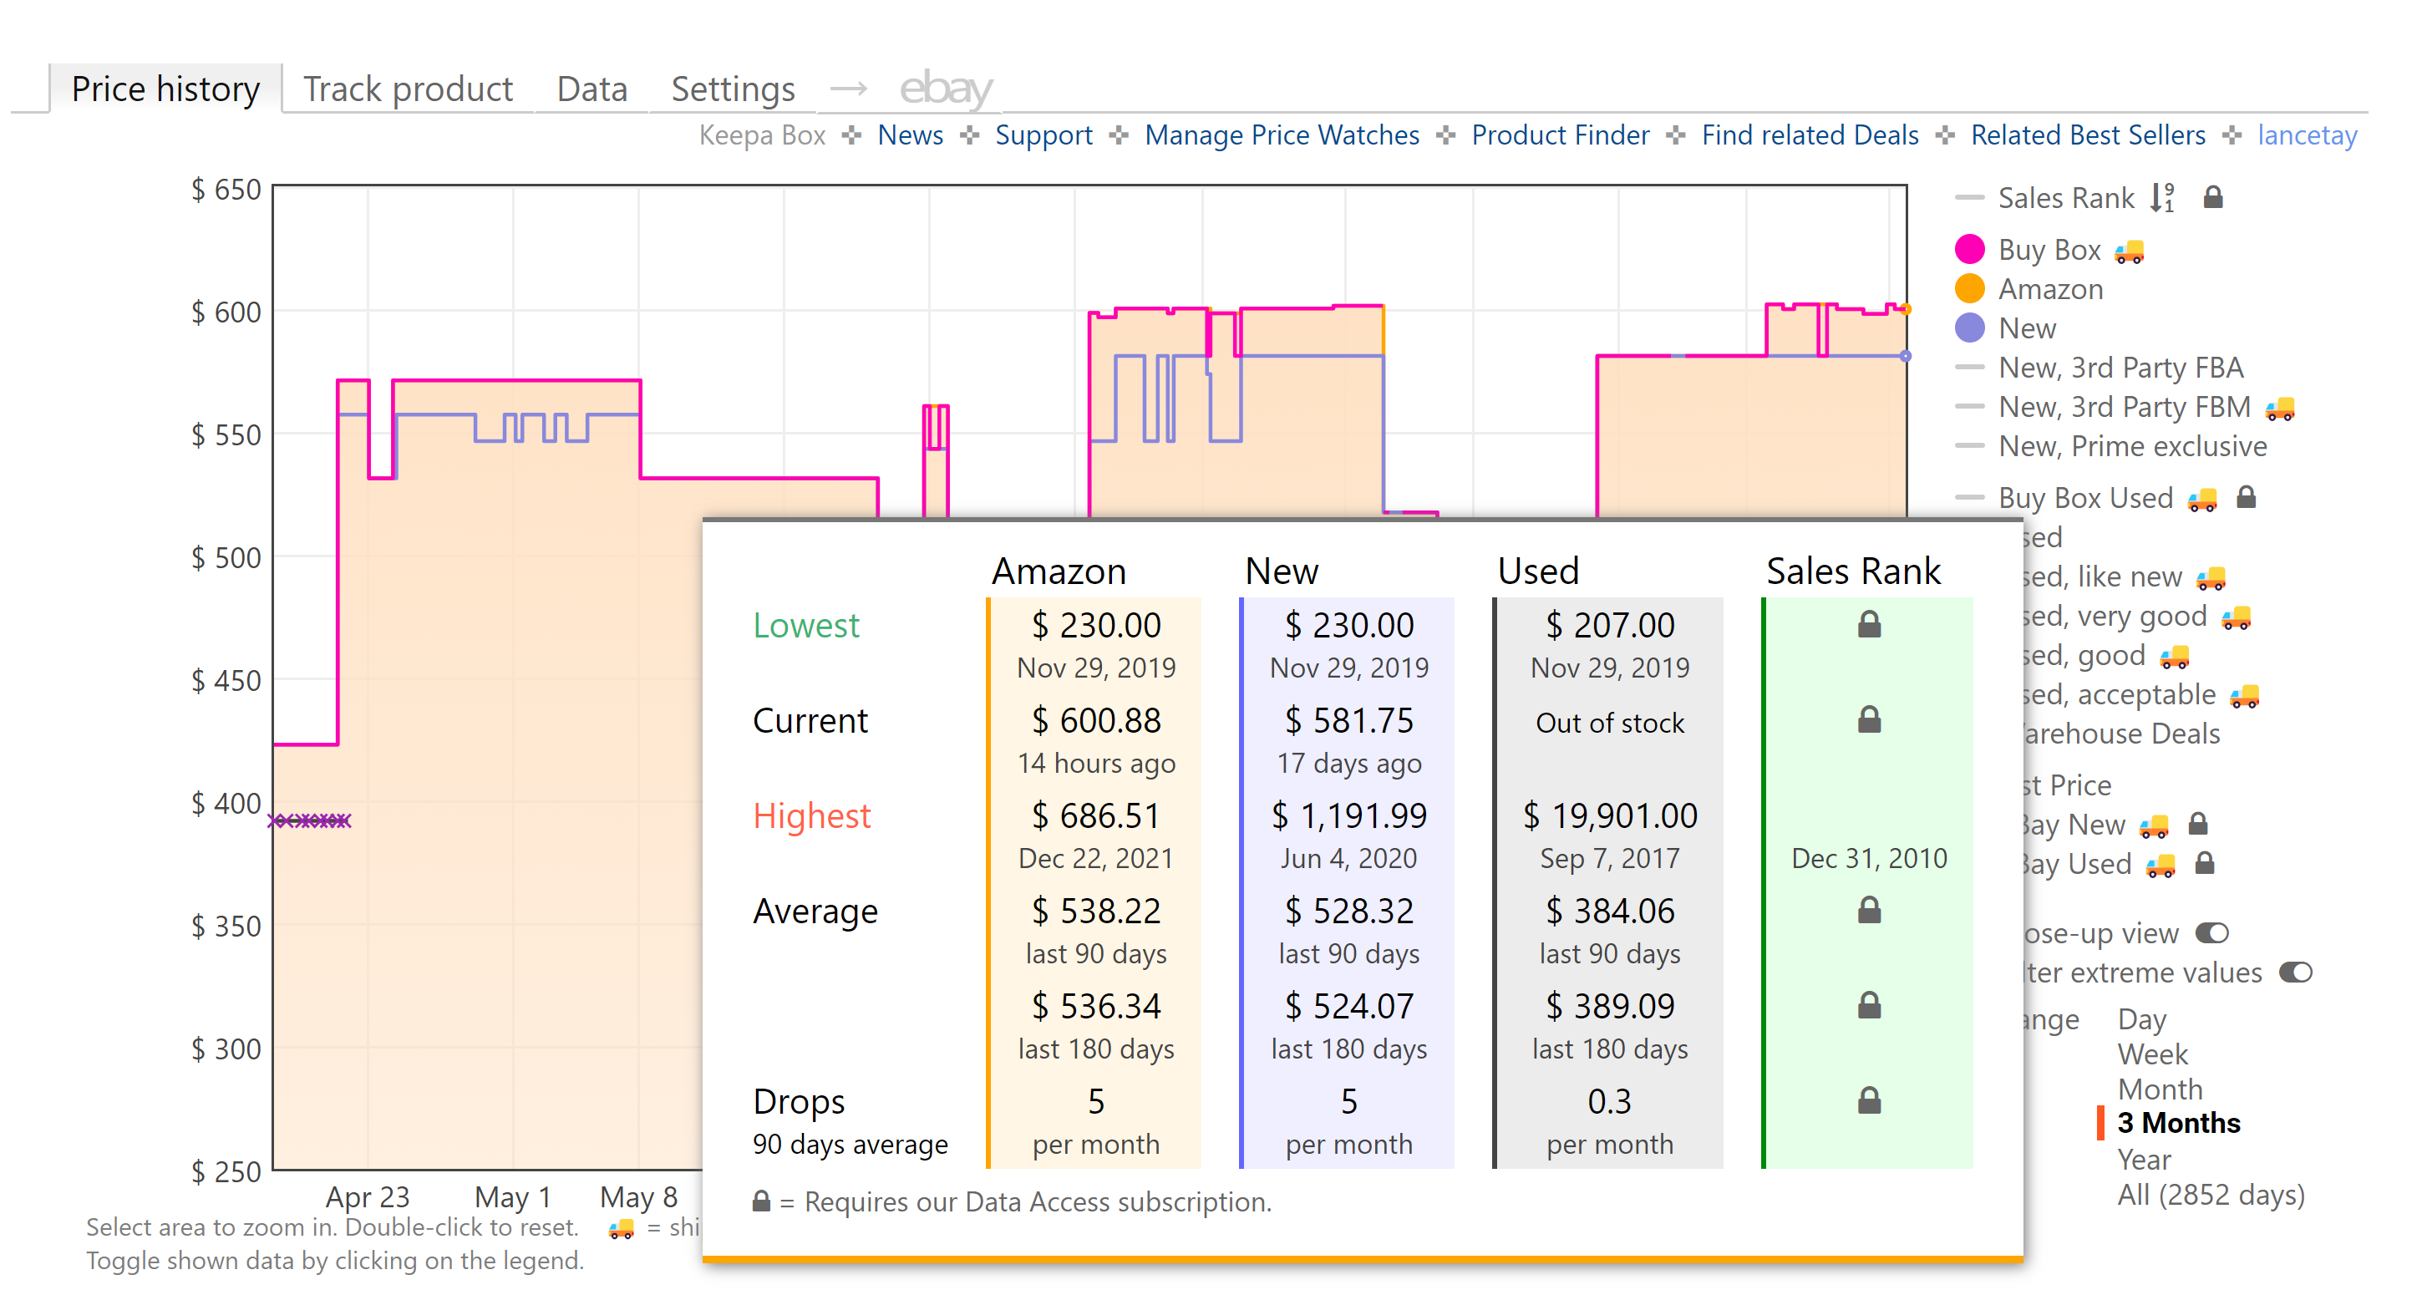This screenshot has height=1295, width=2422.
Task: Click the Used lowest price $ 207.00
Action: [1610, 624]
